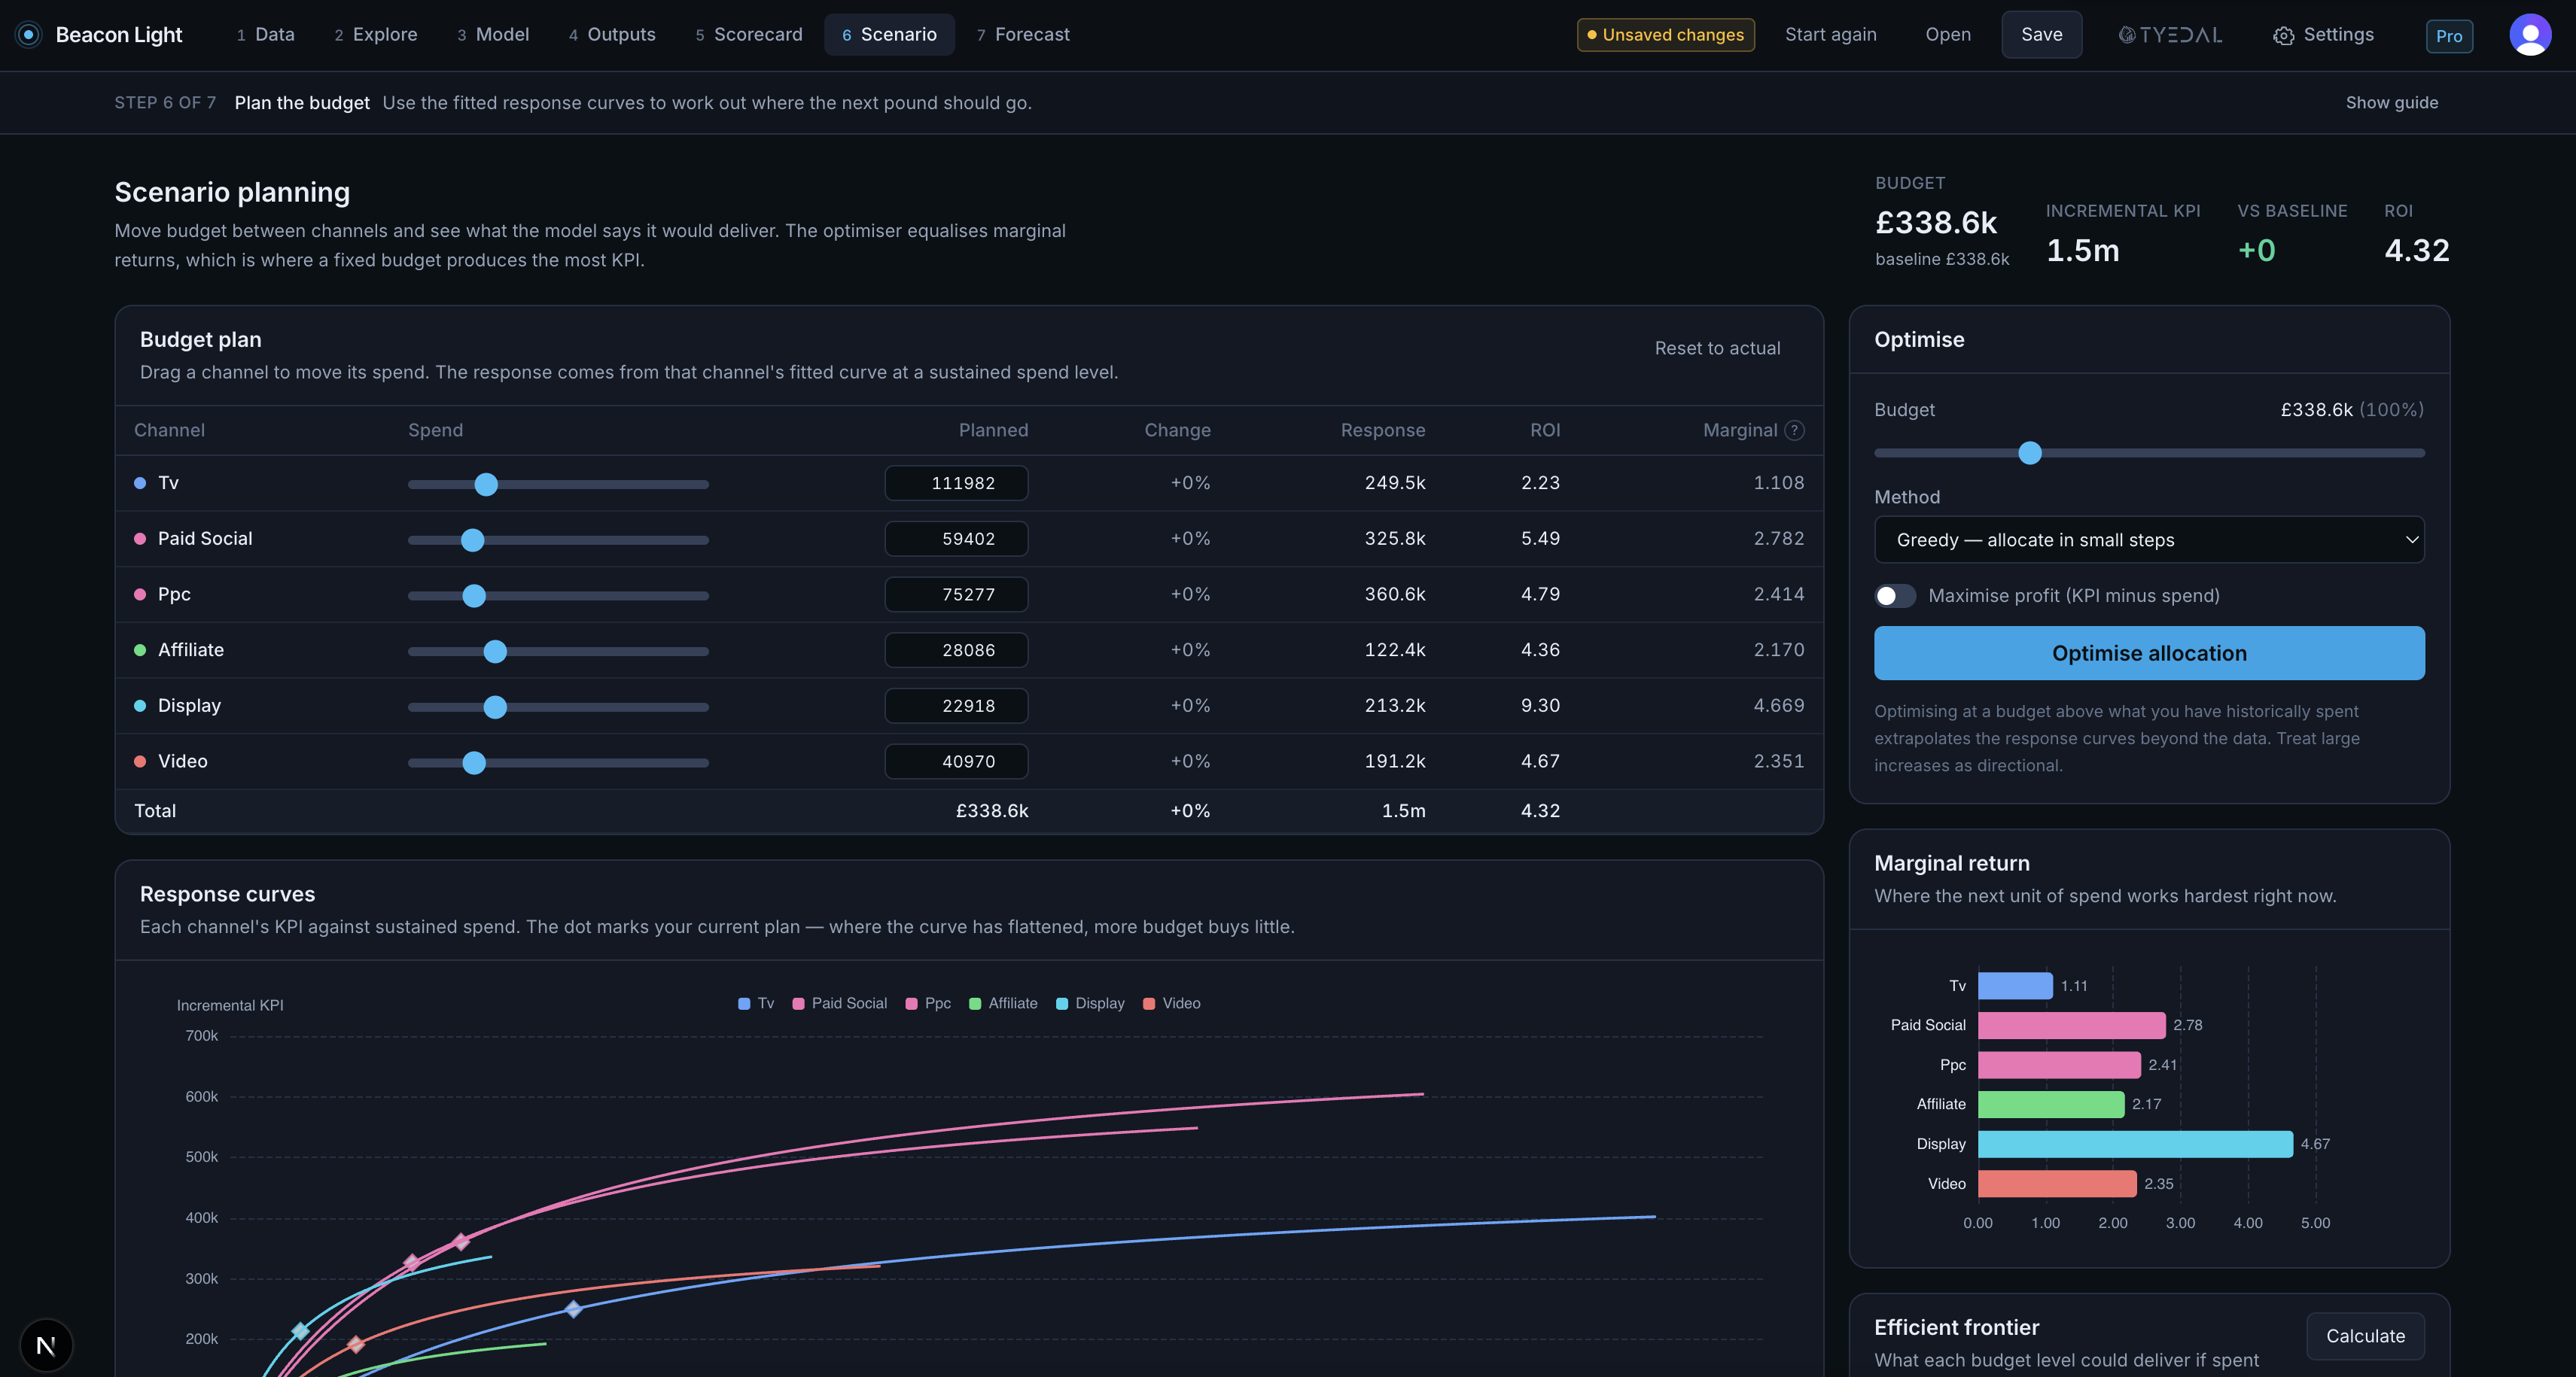
Task: Click the Affiliate bar in Marginal return chart
Action: click(x=2051, y=1104)
